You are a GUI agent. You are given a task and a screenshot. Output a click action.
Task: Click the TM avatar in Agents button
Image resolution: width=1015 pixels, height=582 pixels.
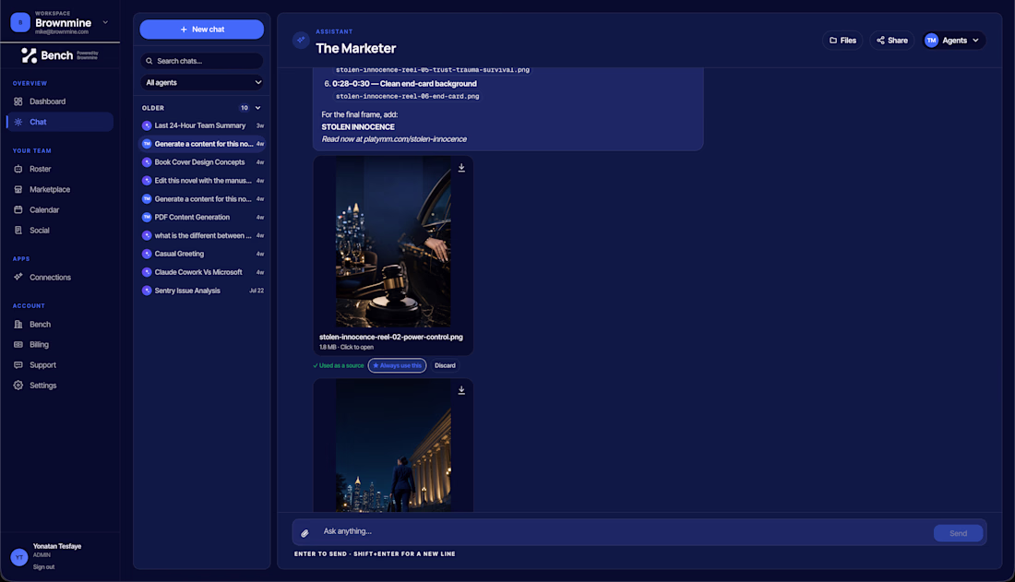932,41
